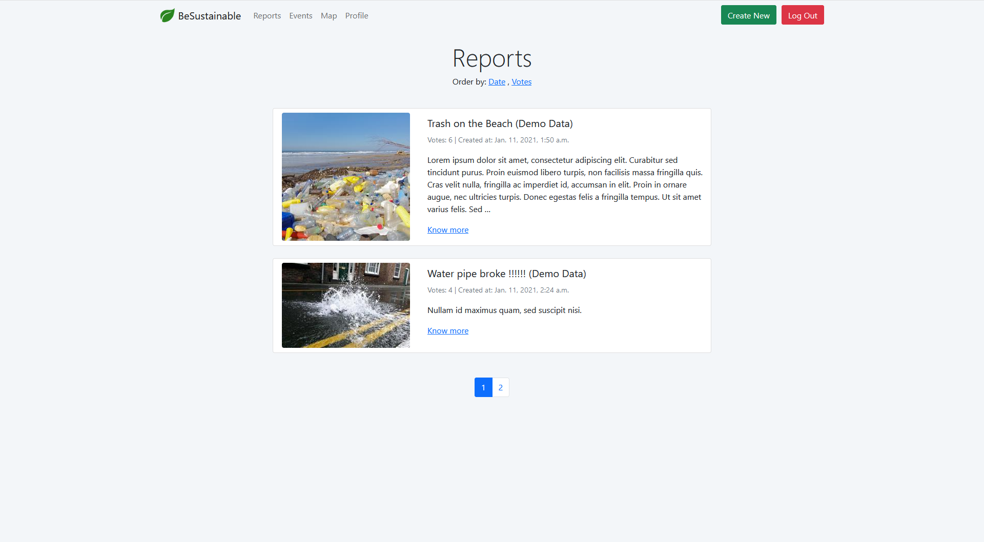Go to page 2 of reports
This screenshot has height=542, width=984.
[x=501, y=387]
